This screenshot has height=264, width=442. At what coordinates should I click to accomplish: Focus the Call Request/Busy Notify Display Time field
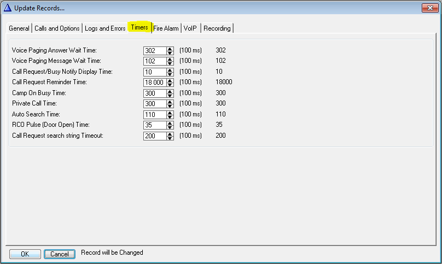155,72
